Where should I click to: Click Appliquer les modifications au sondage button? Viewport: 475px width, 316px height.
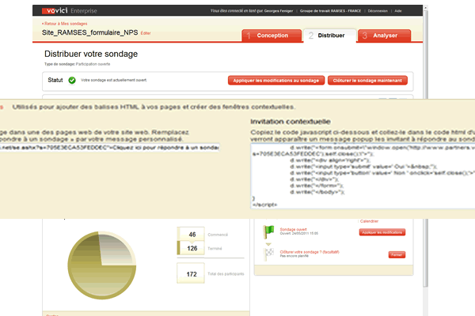[276, 81]
